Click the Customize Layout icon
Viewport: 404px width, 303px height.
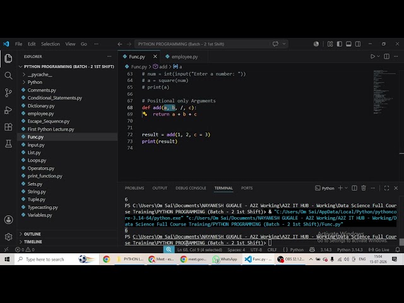330,44
